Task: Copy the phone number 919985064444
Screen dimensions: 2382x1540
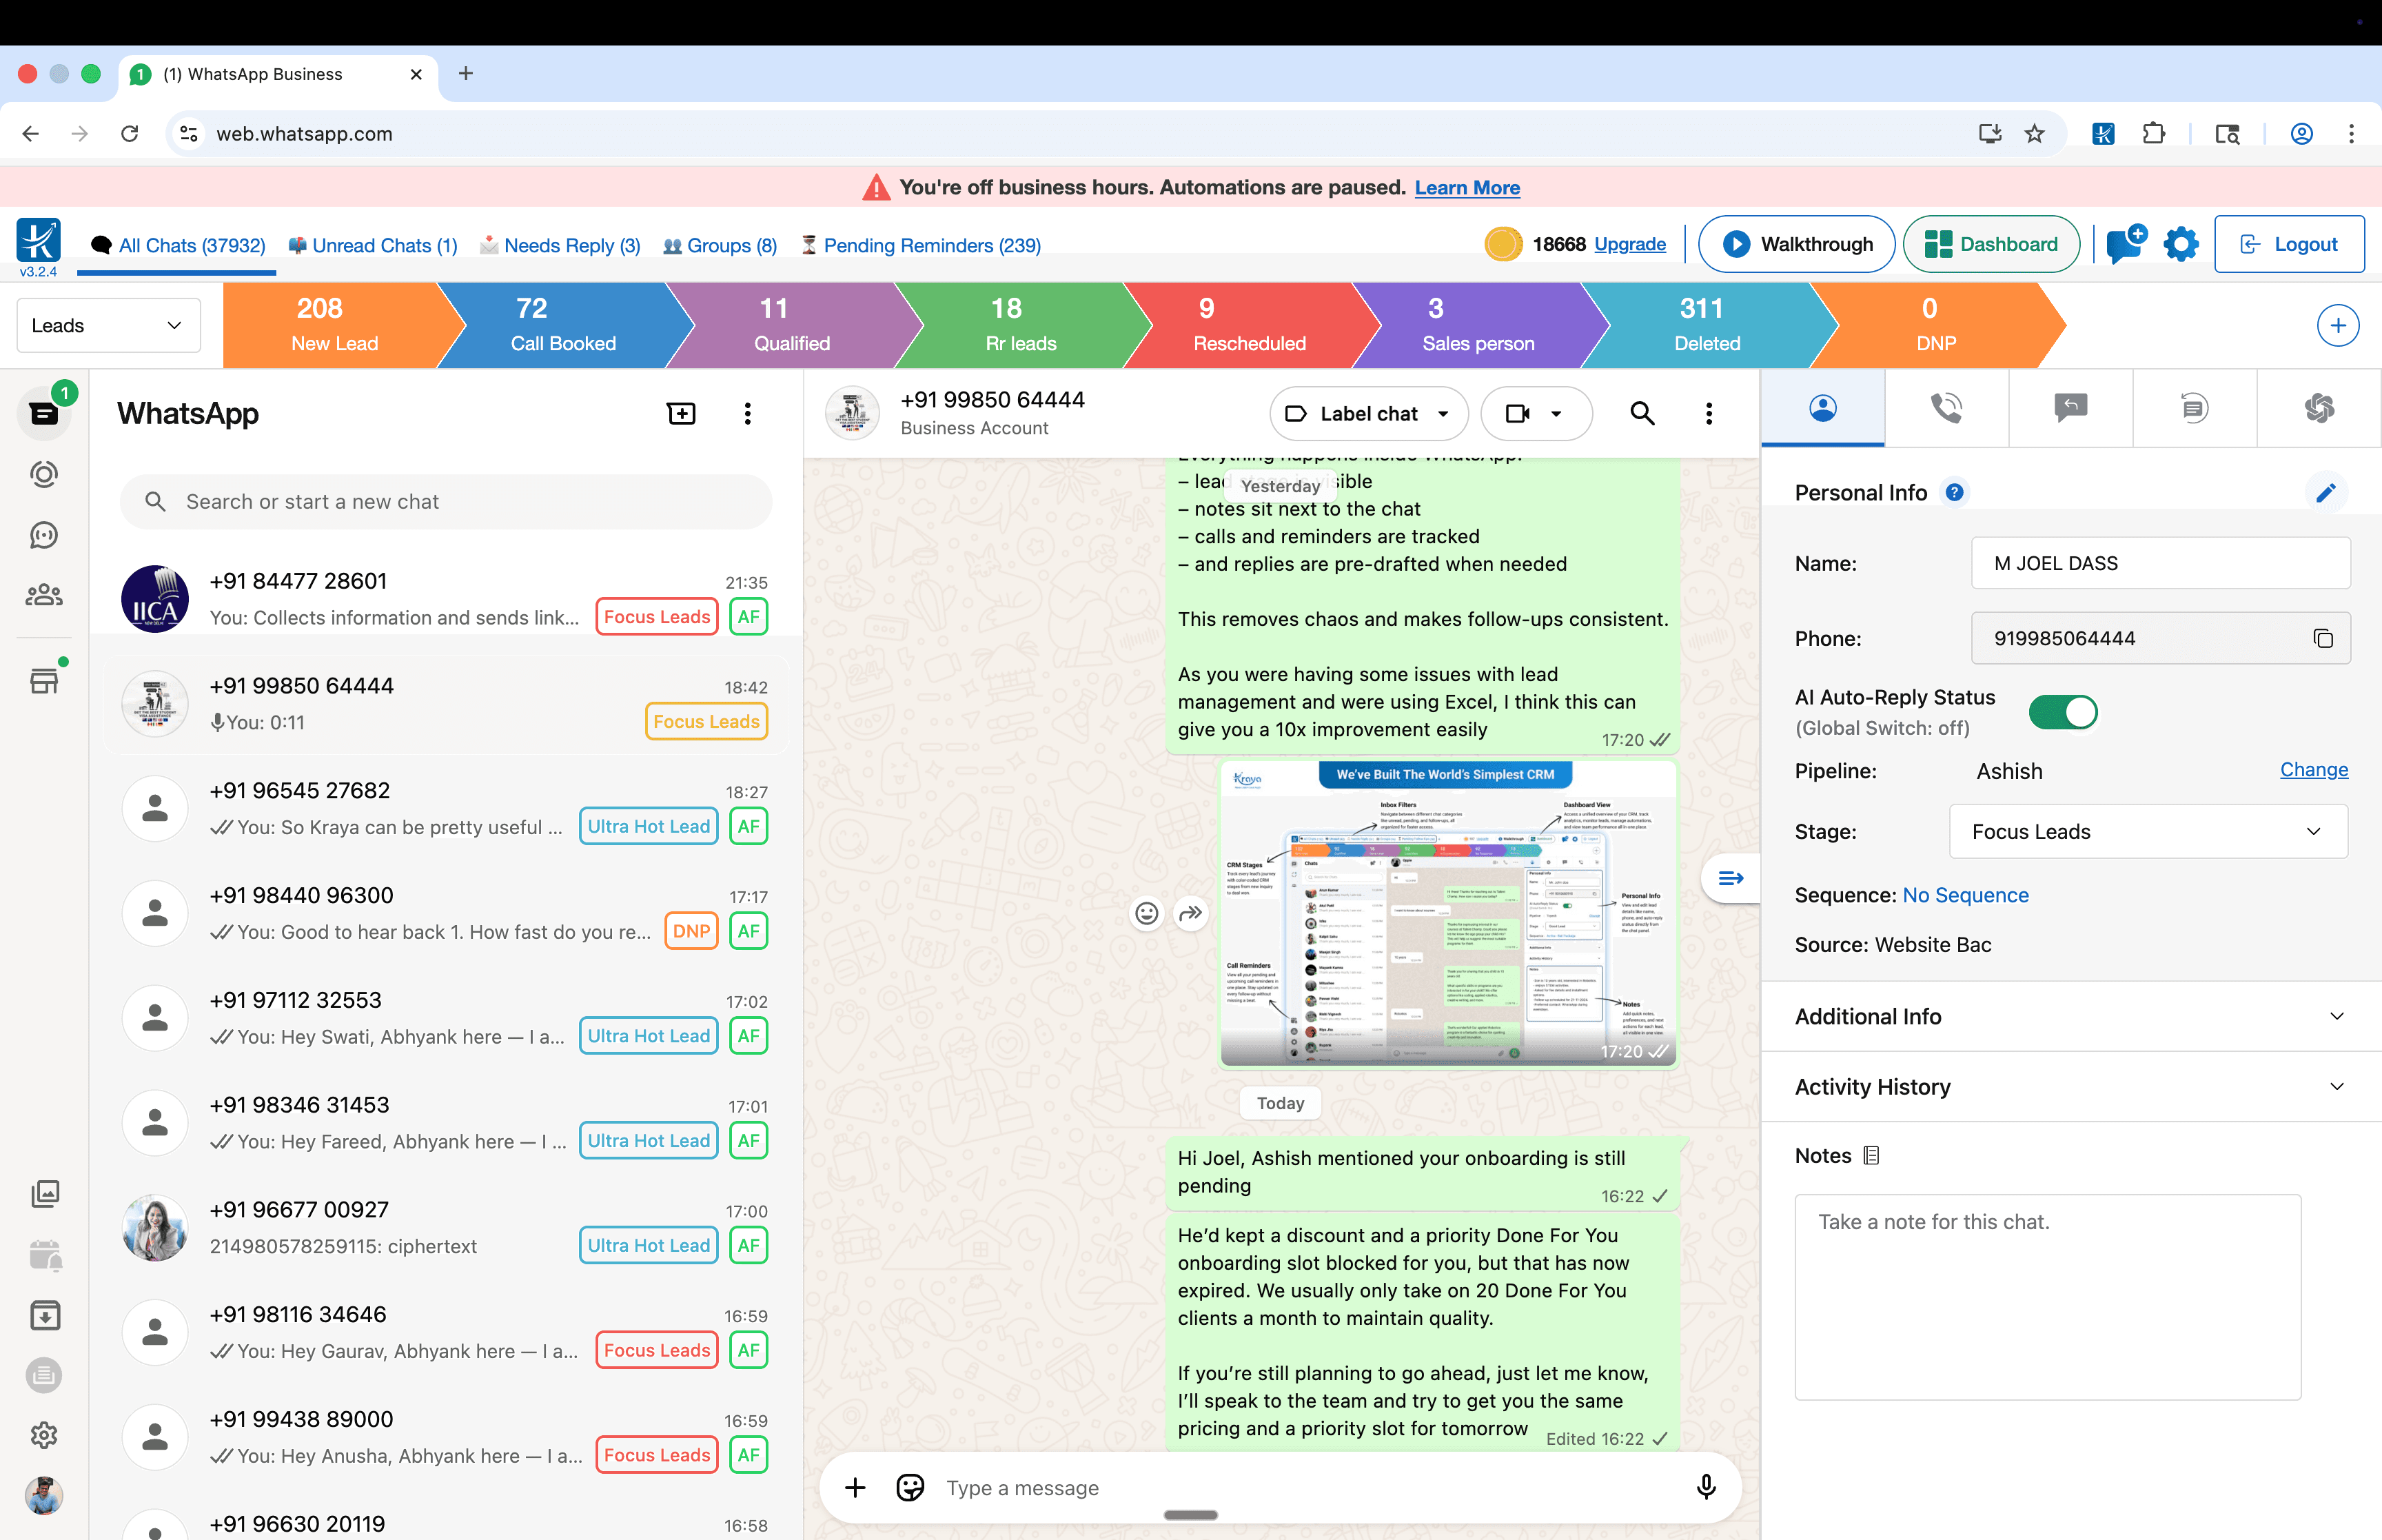Action: [2322, 638]
